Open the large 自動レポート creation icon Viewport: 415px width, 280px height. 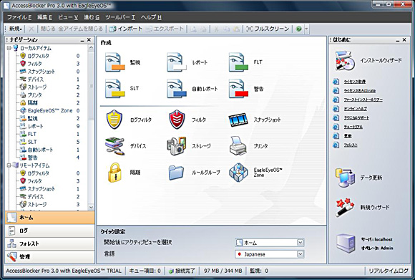[177, 89]
